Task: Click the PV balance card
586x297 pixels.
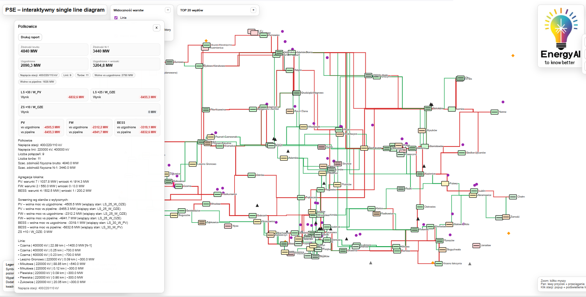Action: coord(41,128)
